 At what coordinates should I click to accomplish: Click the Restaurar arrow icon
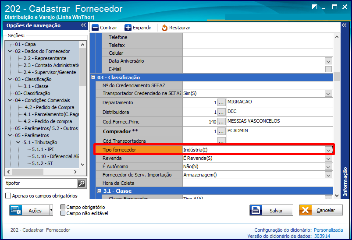(x=164, y=28)
